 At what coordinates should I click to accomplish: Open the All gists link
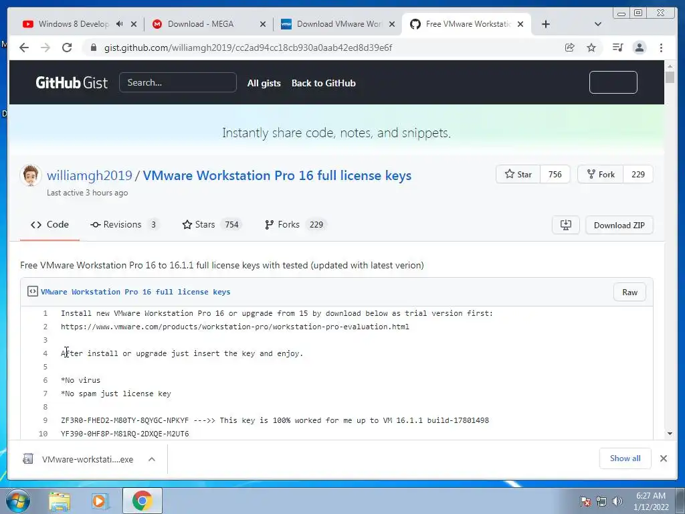(264, 83)
